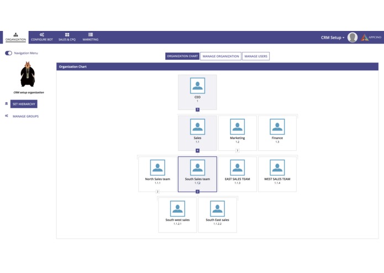Click the Appcino logo
The image size is (384, 273).
click(371, 38)
